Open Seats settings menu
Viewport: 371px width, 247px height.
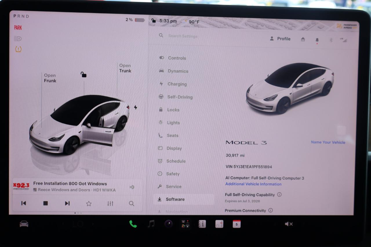[x=168, y=135]
